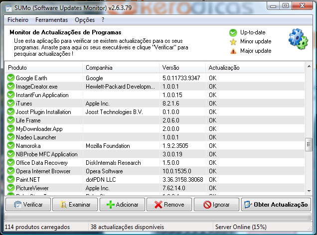Click the Hewlett-Packard Developm... company cell
The width and height of the screenshot is (317, 235).
click(120, 87)
